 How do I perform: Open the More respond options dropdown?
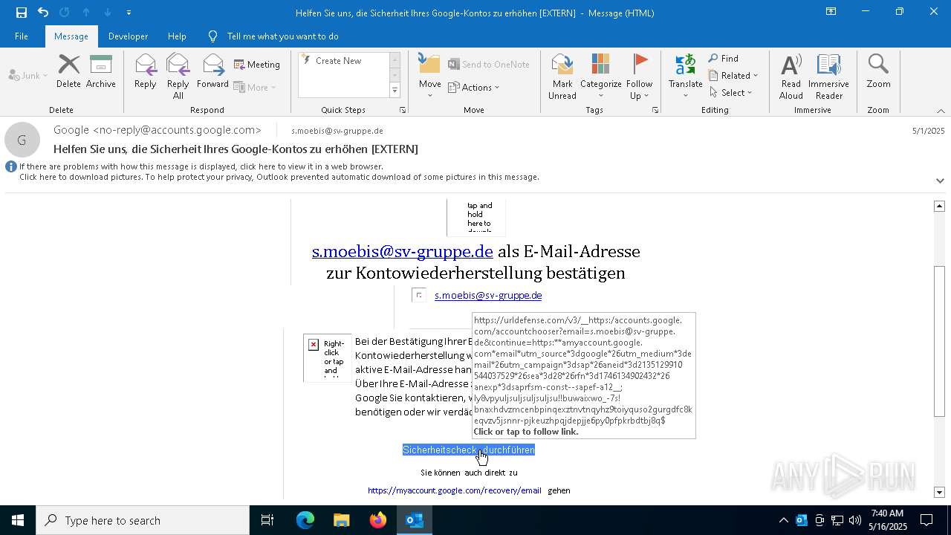pos(255,87)
